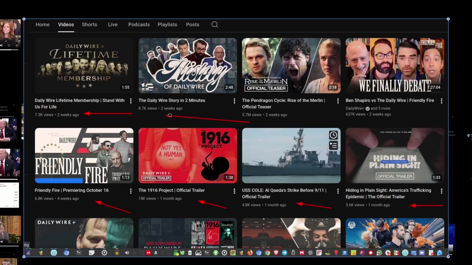
Task: Open options menu for The Pendragon Cycle teaser
Action: 338,101
